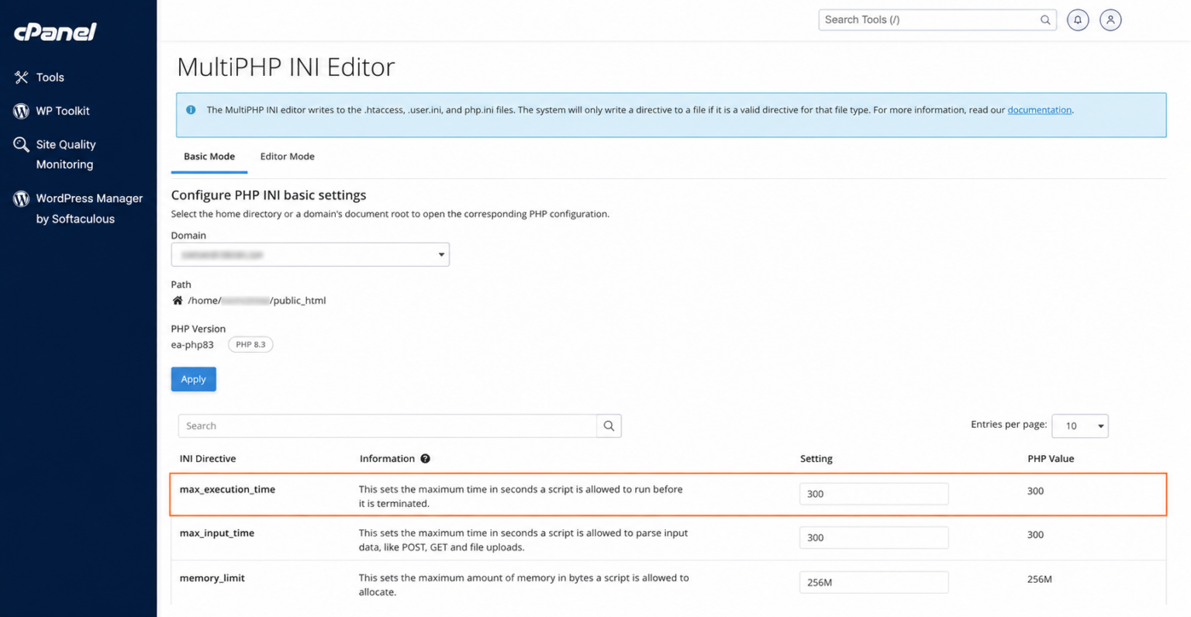
Task: Open Entries per page dropdown
Action: pyautogui.click(x=1080, y=426)
